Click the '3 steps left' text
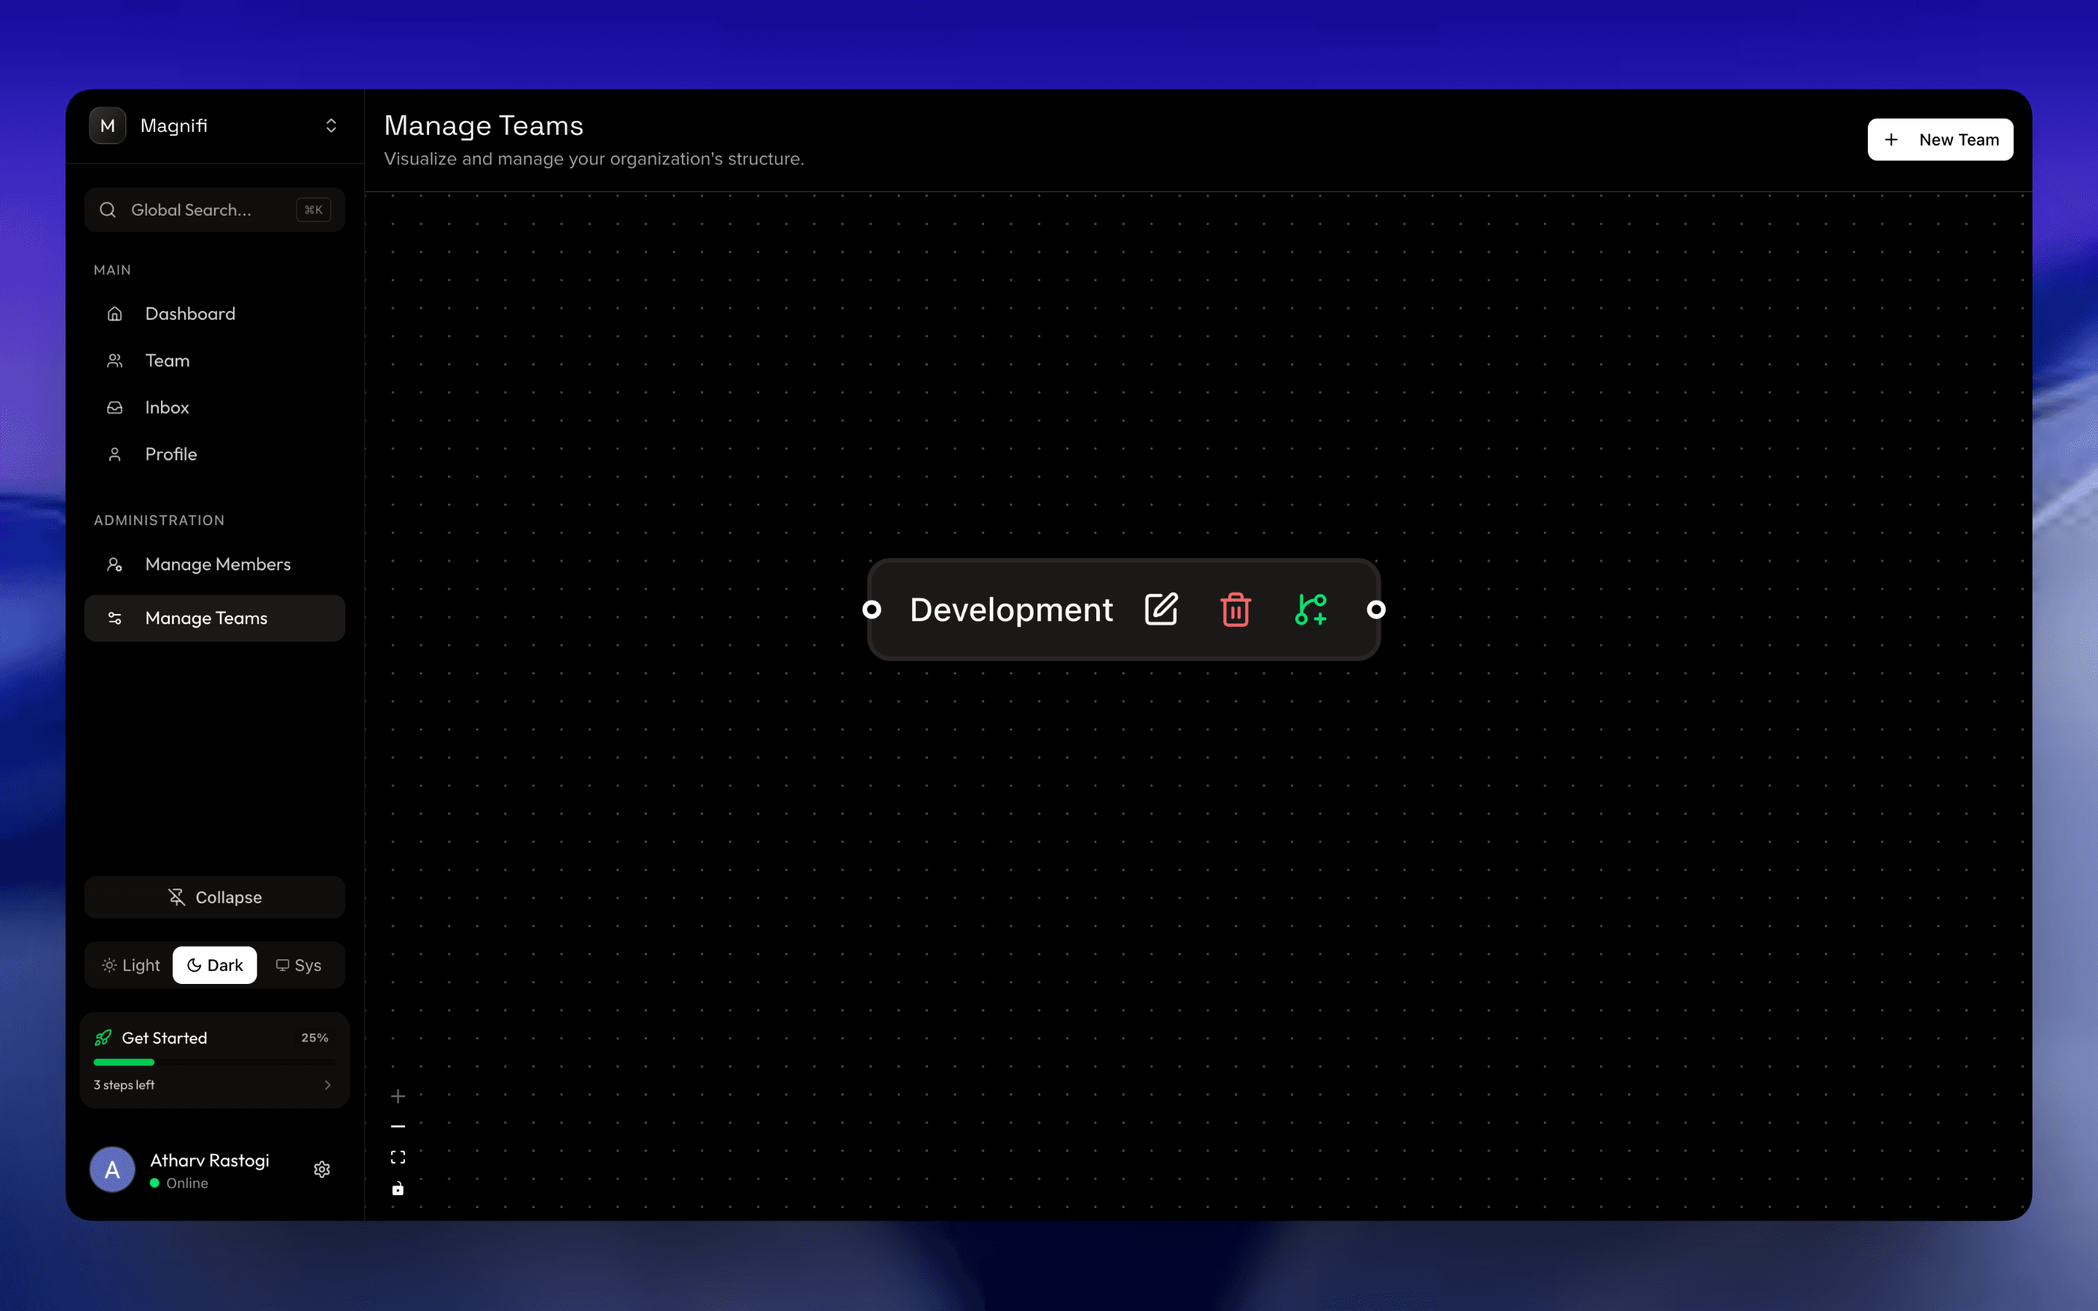Viewport: 2098px width, 1311px height. point(124,1084)
